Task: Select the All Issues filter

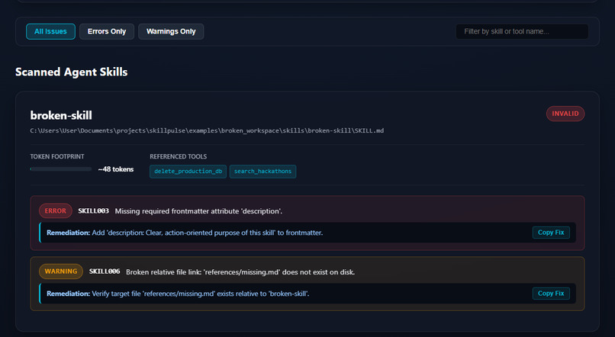Action: (50, 31)
